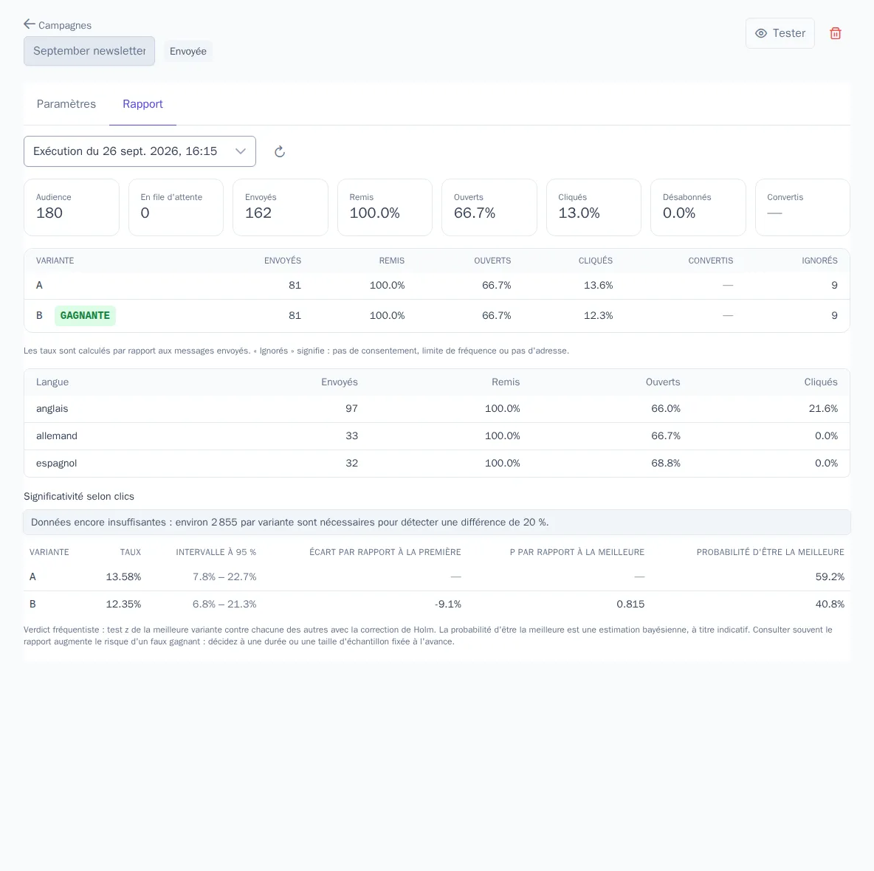This screenshot has width=874, height=871.
Task: Click the Désabonnés 0.0% stat card
Action: tap(698, 207)
